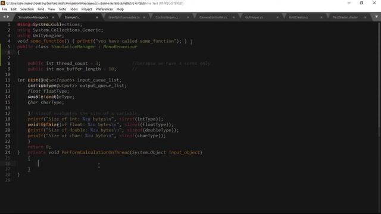The image size is (381, 214).
Task: Close the GravityInfluenceable.cs tab
Action: [x=144, y=17]
